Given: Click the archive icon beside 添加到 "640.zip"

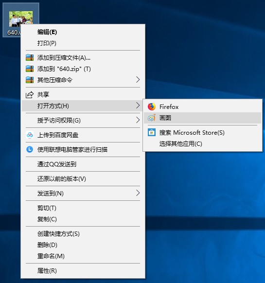Looking at the screenshot, I should (30, 69).
